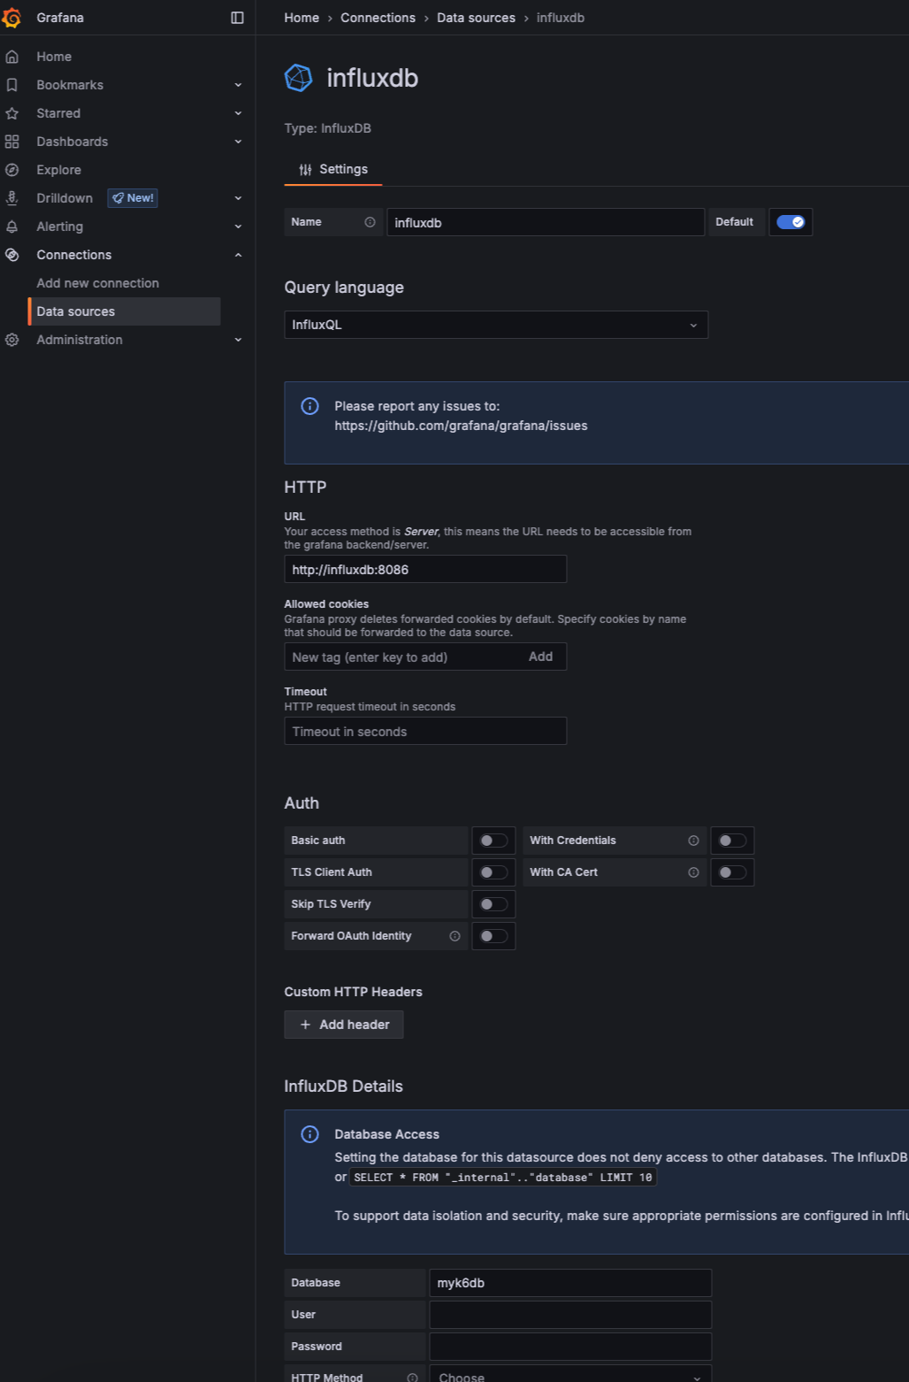
Task: Click the Dashboards grid icon
Action: coord(11,142)
